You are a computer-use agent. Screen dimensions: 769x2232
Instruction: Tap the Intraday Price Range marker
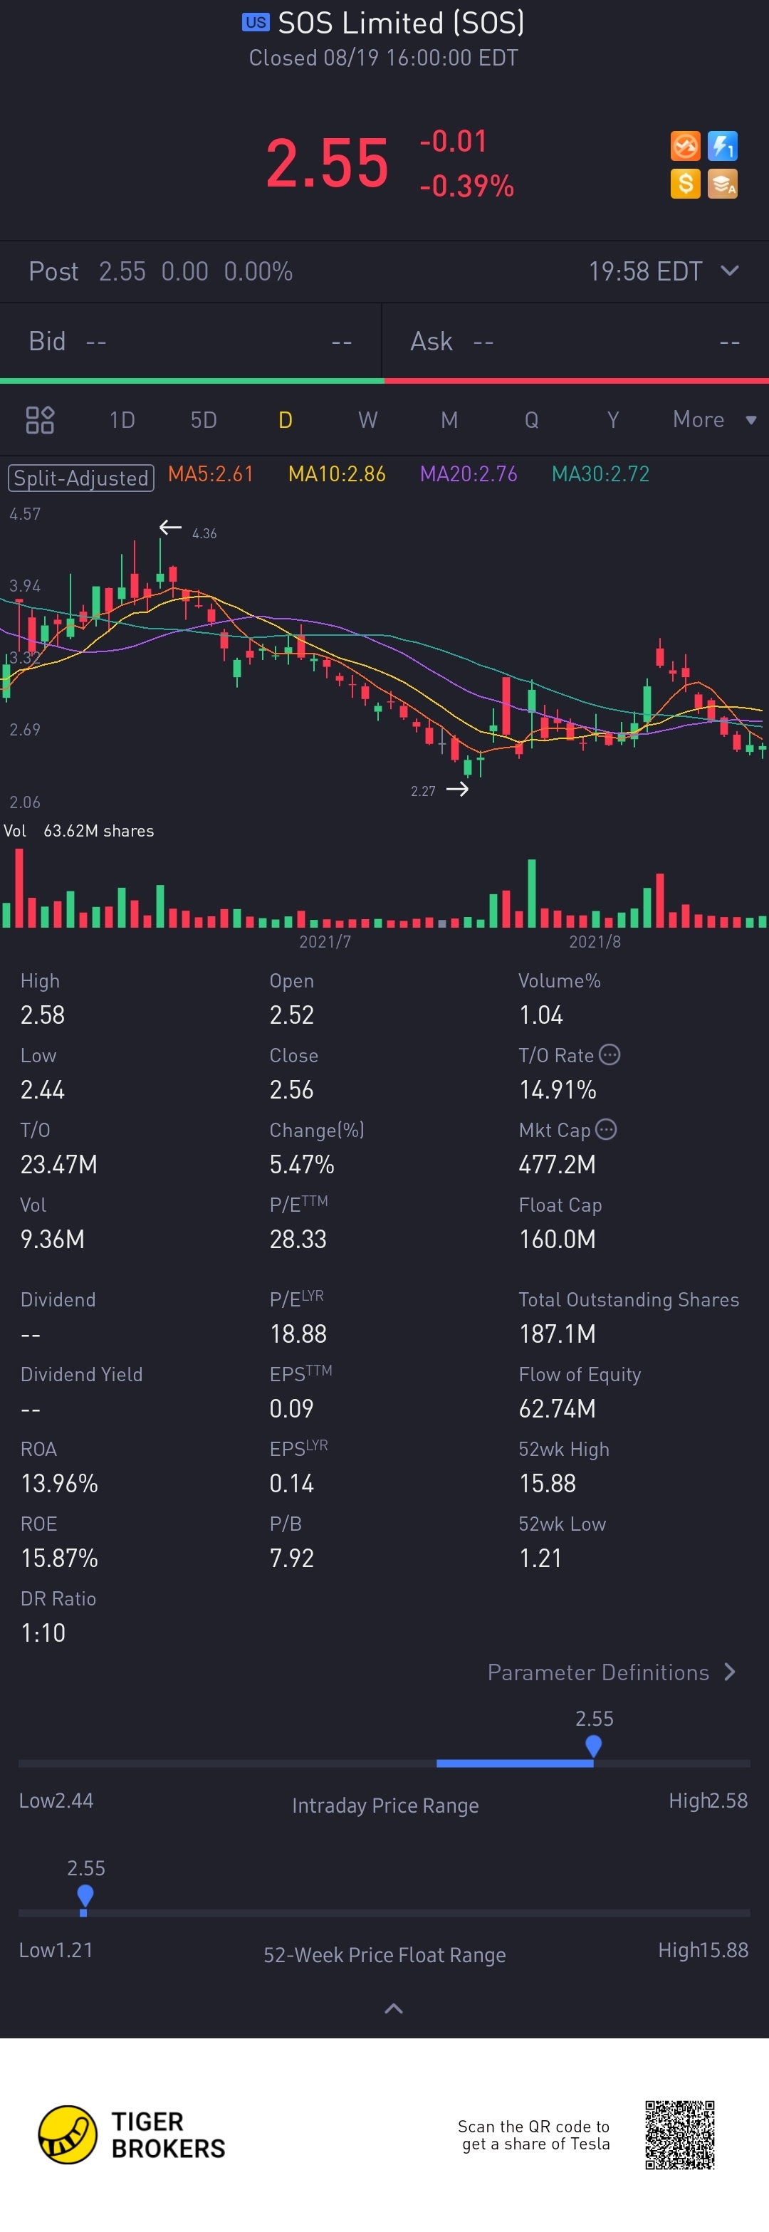coord(594,1745)
